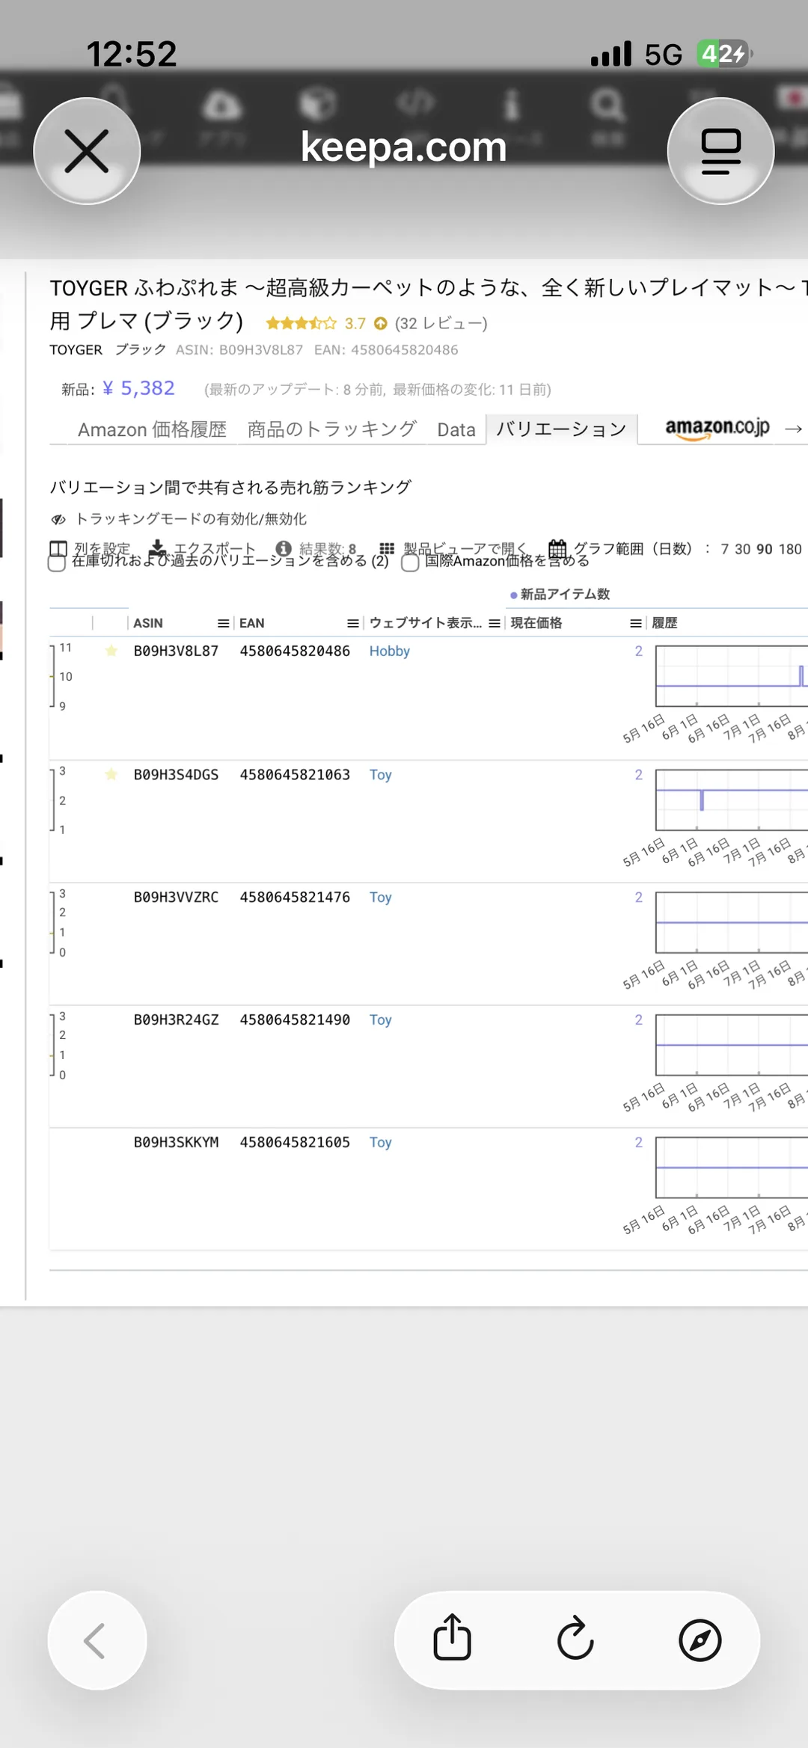Select the バリエーション tab
Screen dimensions: 808x1748
[x=561, y=429]
